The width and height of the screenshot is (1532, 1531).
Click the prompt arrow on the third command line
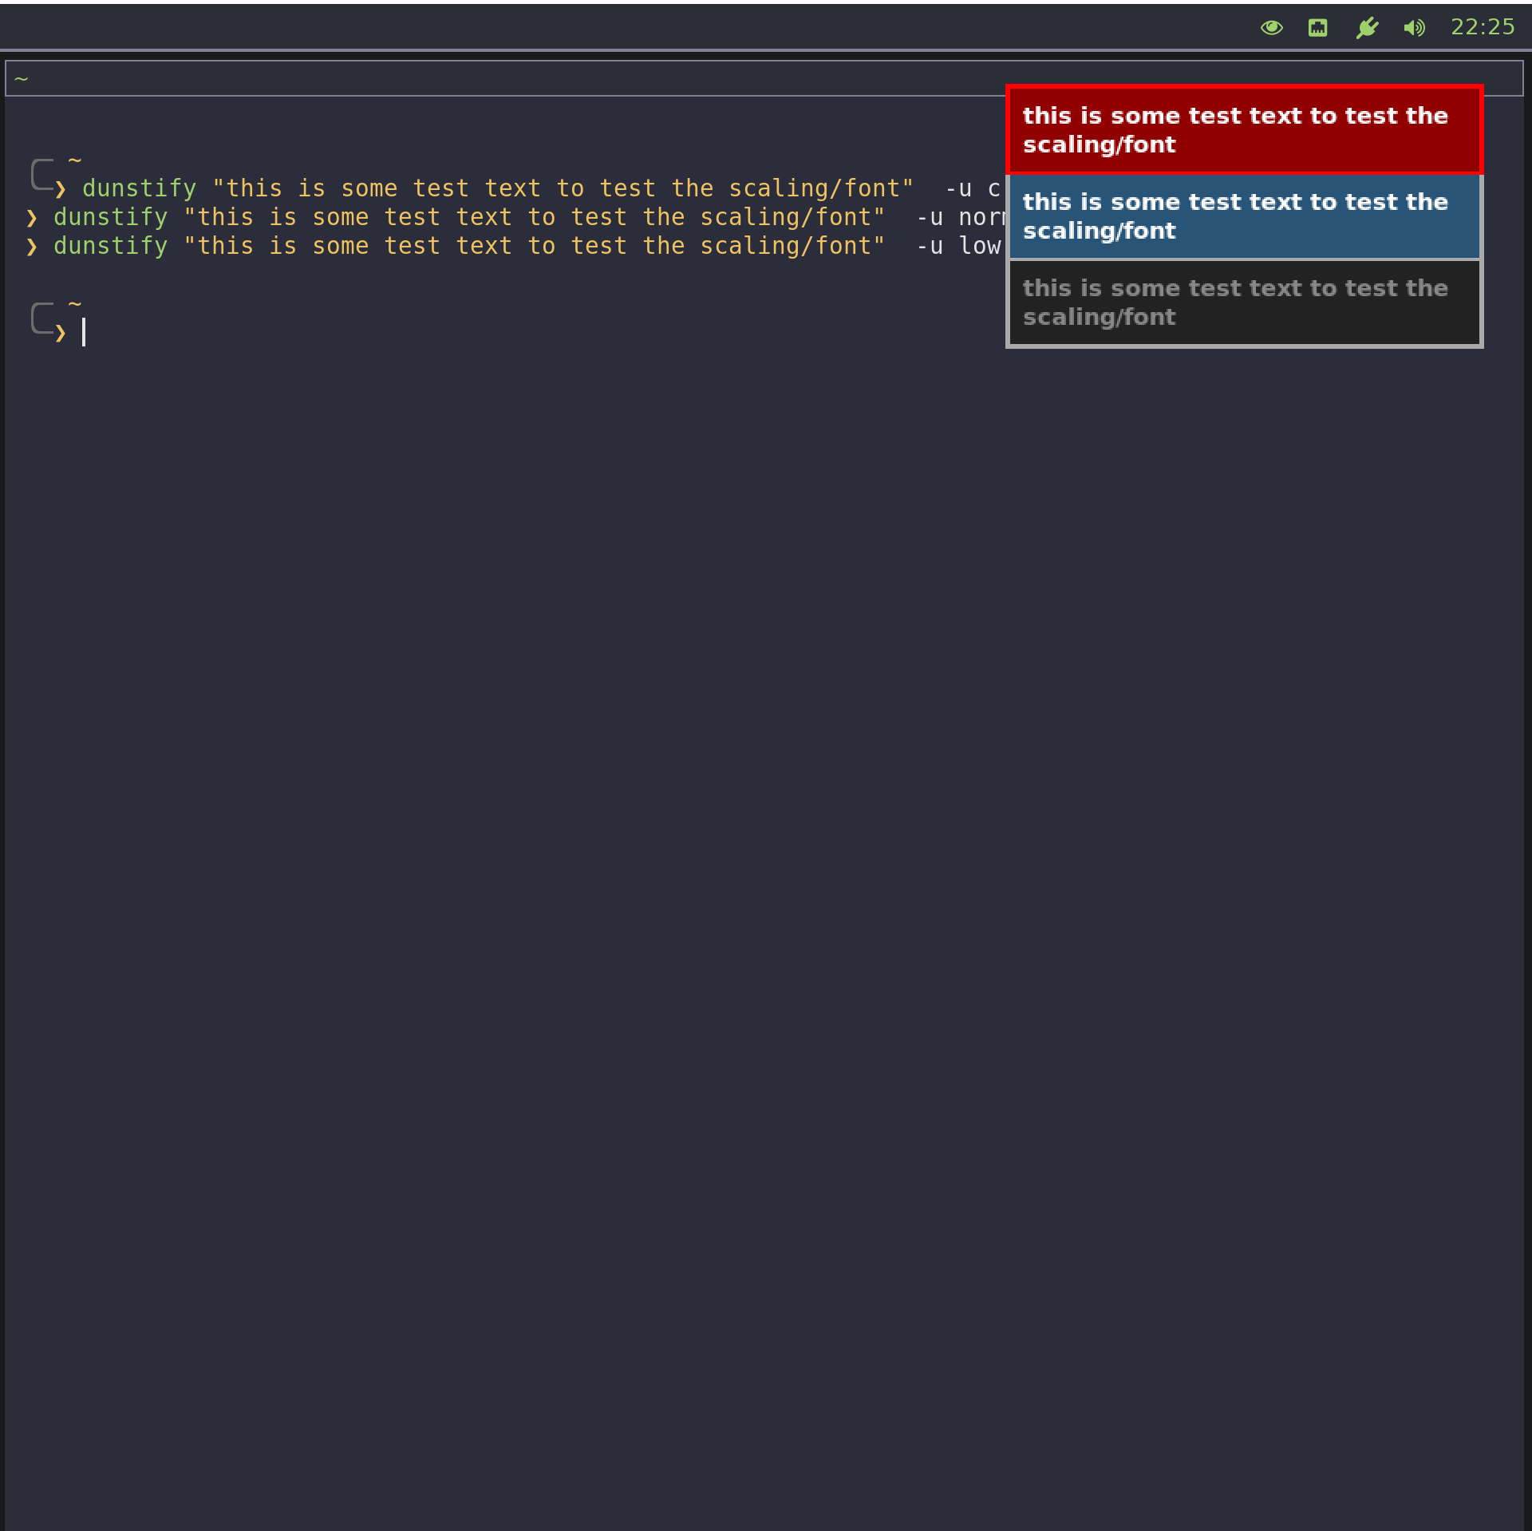(x=32, y=247)
